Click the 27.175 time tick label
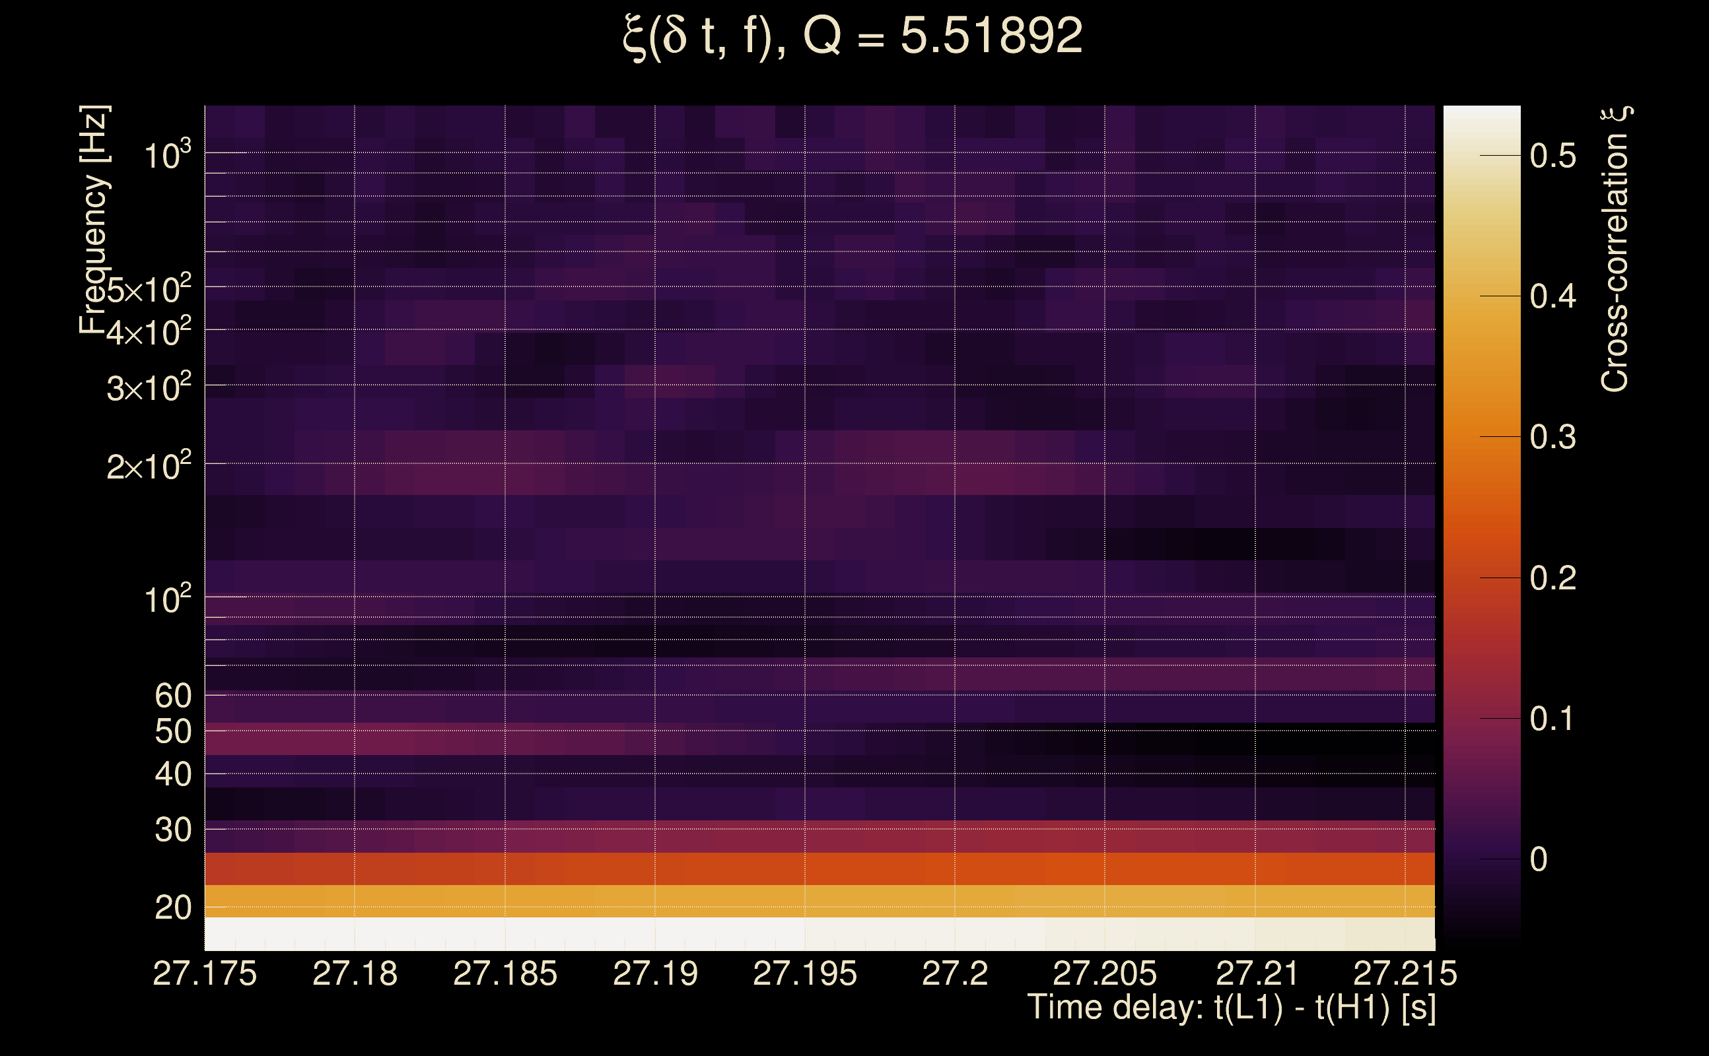This screenshot has height=1056, width=1709. (205, 973)
